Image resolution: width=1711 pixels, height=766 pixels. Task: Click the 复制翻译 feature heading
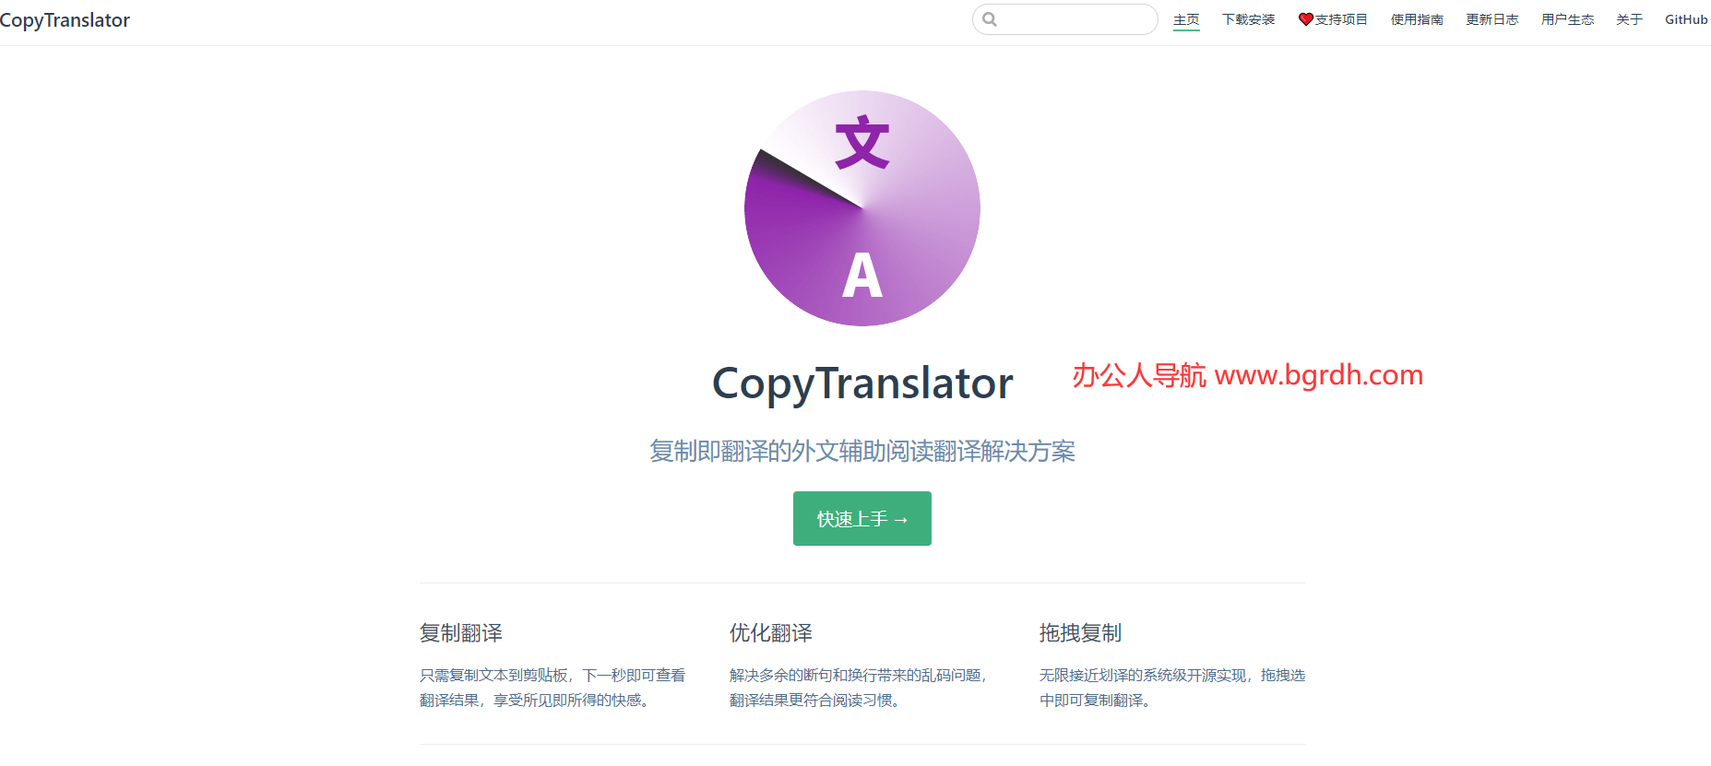pyautogui.click(x=461, y=633)
